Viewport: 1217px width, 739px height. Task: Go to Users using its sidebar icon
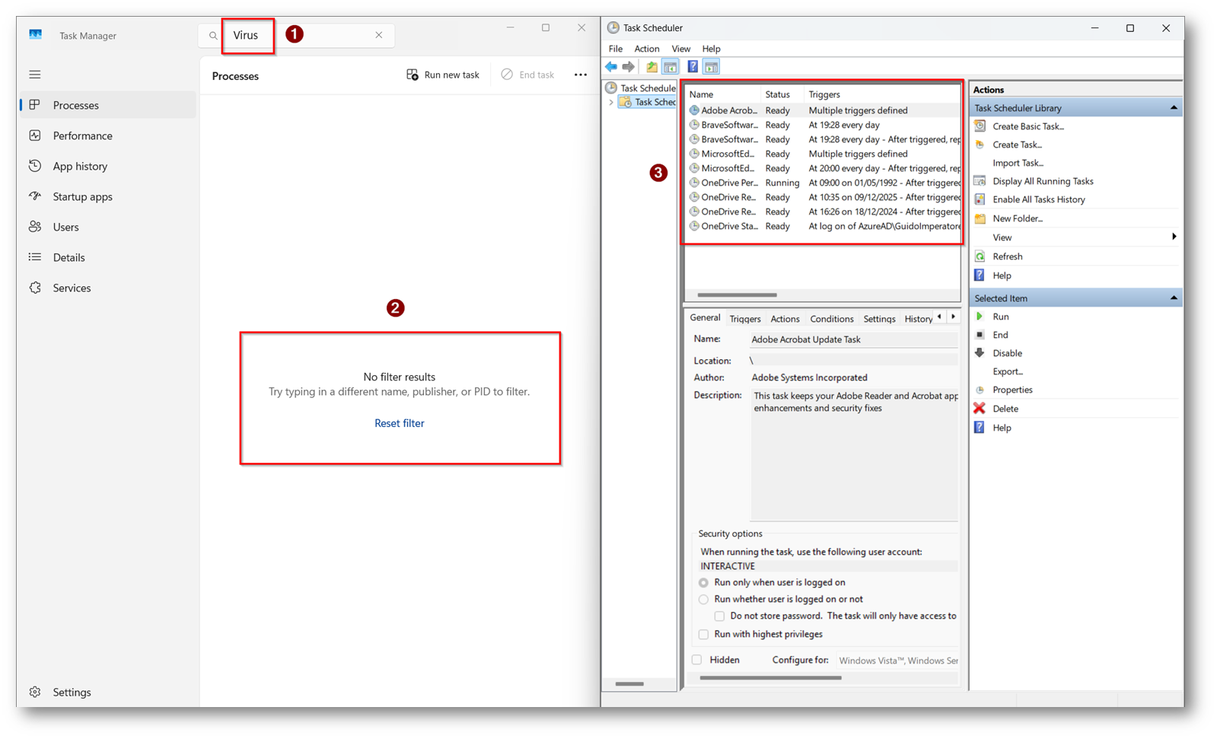pos(35,227)
